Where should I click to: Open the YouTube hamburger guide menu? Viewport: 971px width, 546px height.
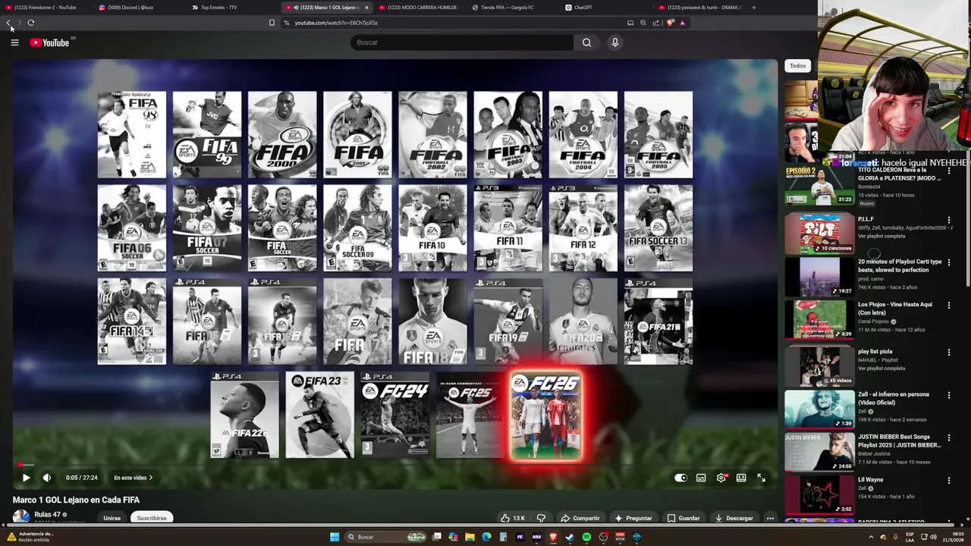14,42
